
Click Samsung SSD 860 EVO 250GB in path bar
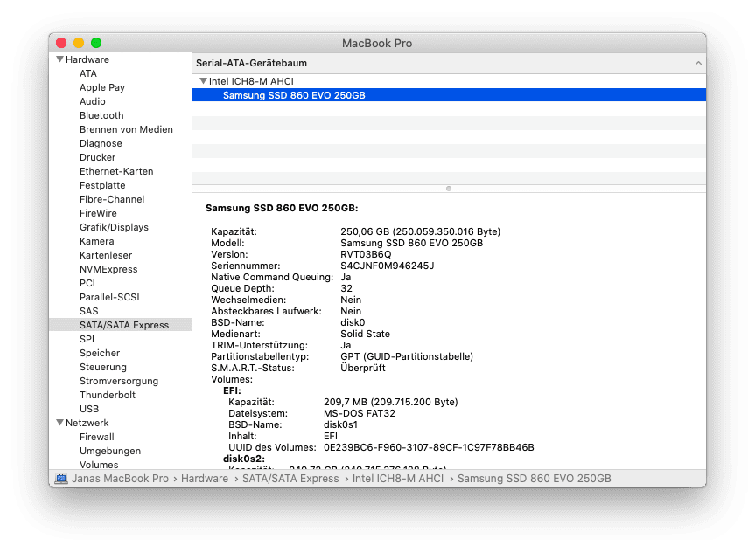[534, 479]
